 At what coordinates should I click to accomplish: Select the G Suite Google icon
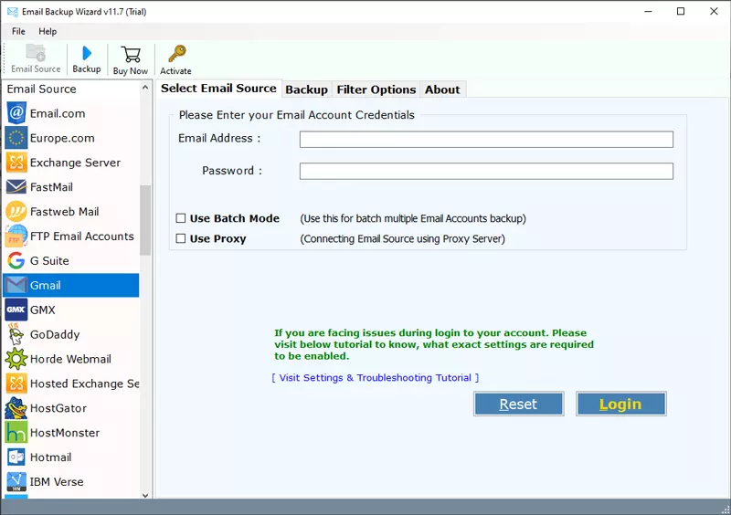pyautogui.click(x=16, y=260)
